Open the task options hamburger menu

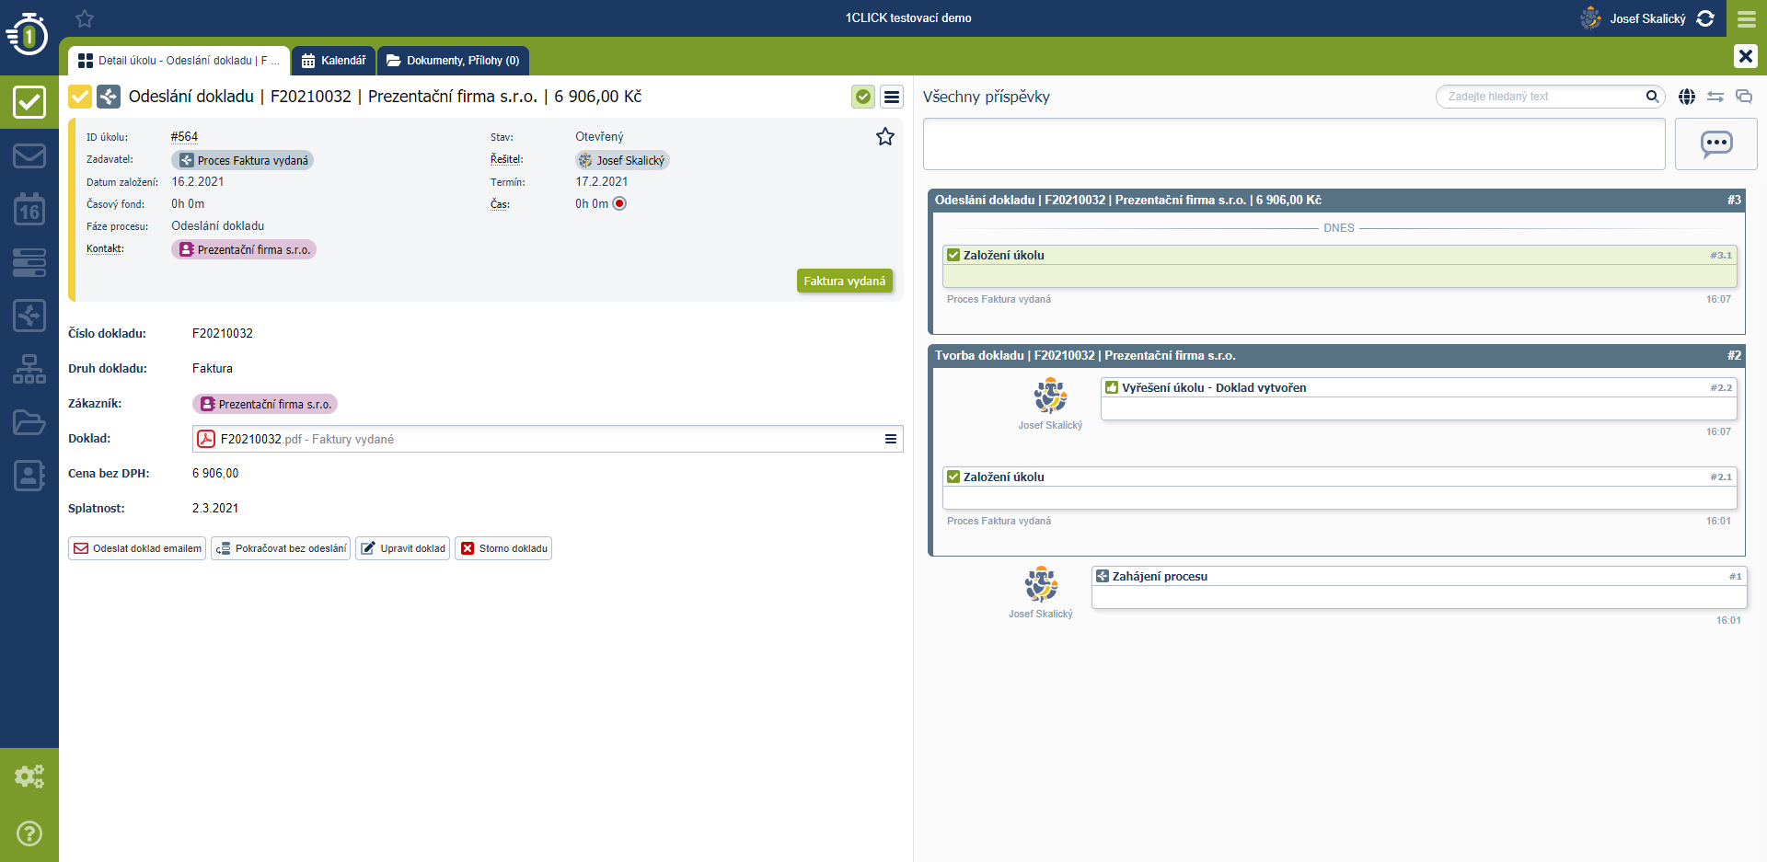(x=891, y=97)
